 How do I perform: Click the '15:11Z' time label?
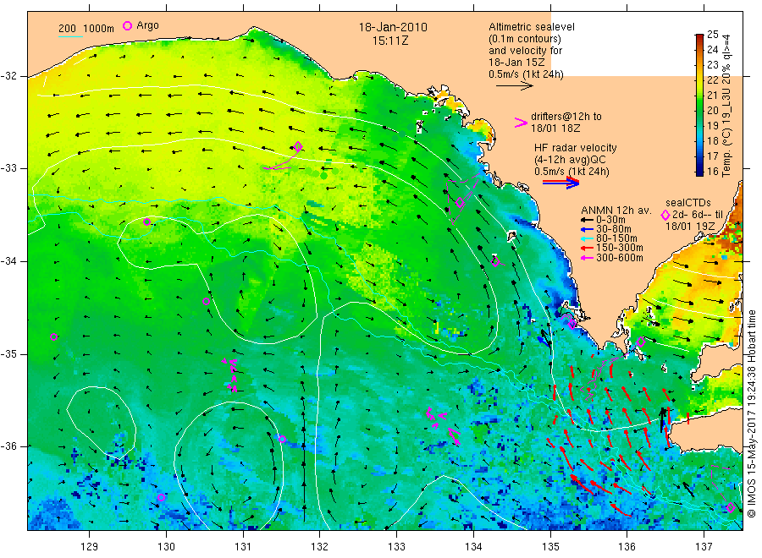[390, 41]
